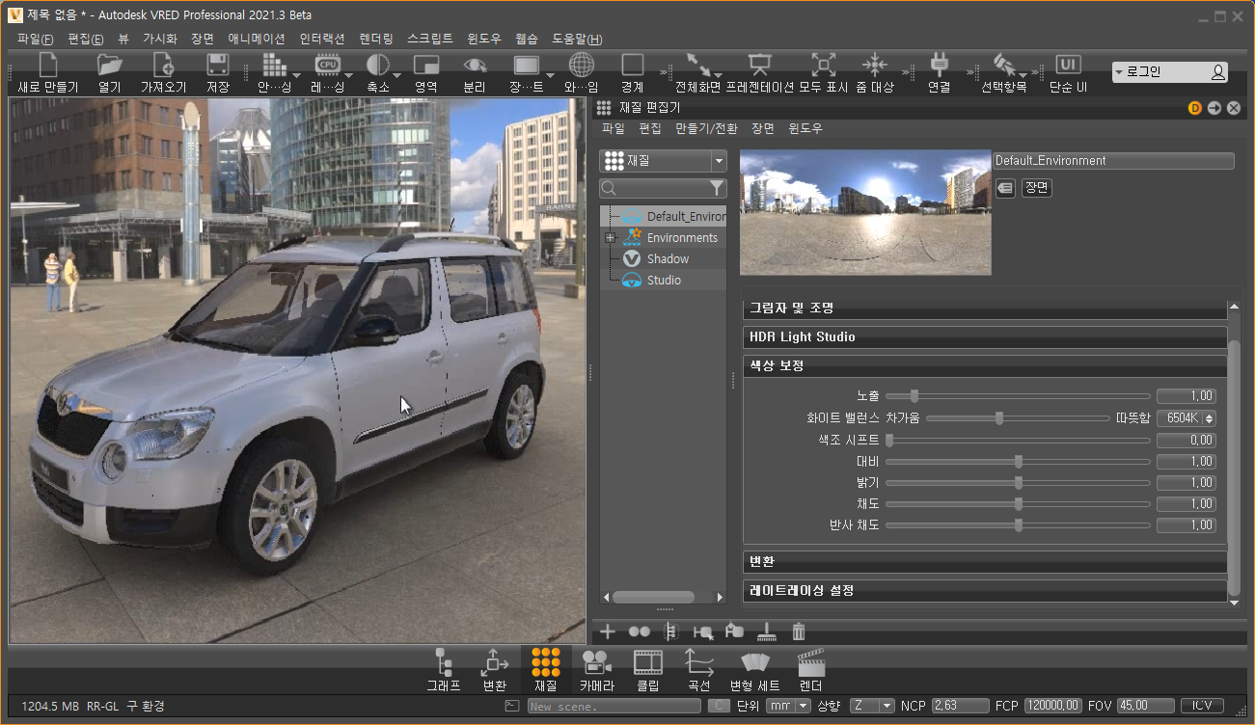Open the Curve (곡선) module
The image size is (1255, 725).
698,670
